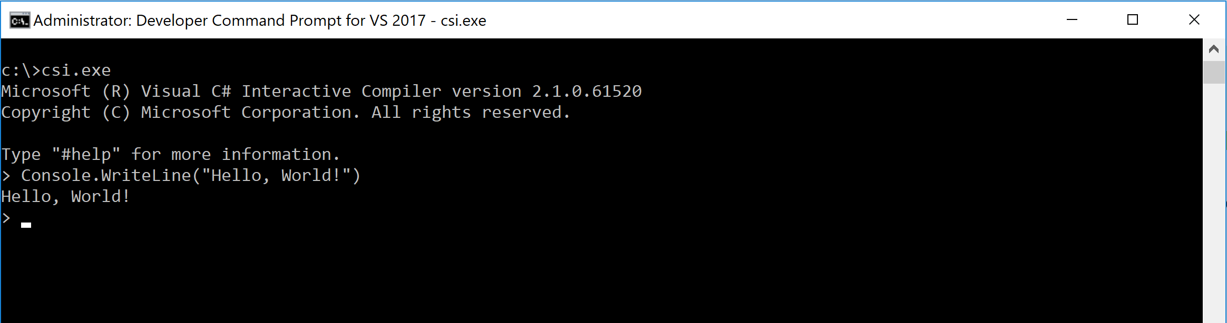Screen dimensions: 1227x323
Task: Click the "c:\>csi.exe" command line
Action: point(56,70)
